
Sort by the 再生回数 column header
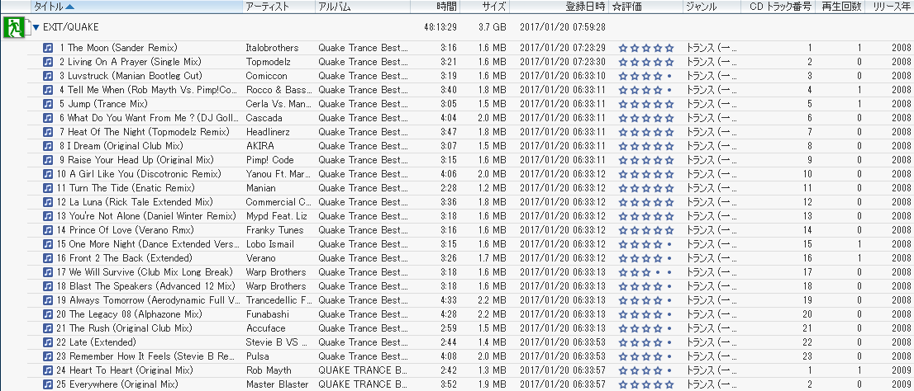(x=838, y=7)
